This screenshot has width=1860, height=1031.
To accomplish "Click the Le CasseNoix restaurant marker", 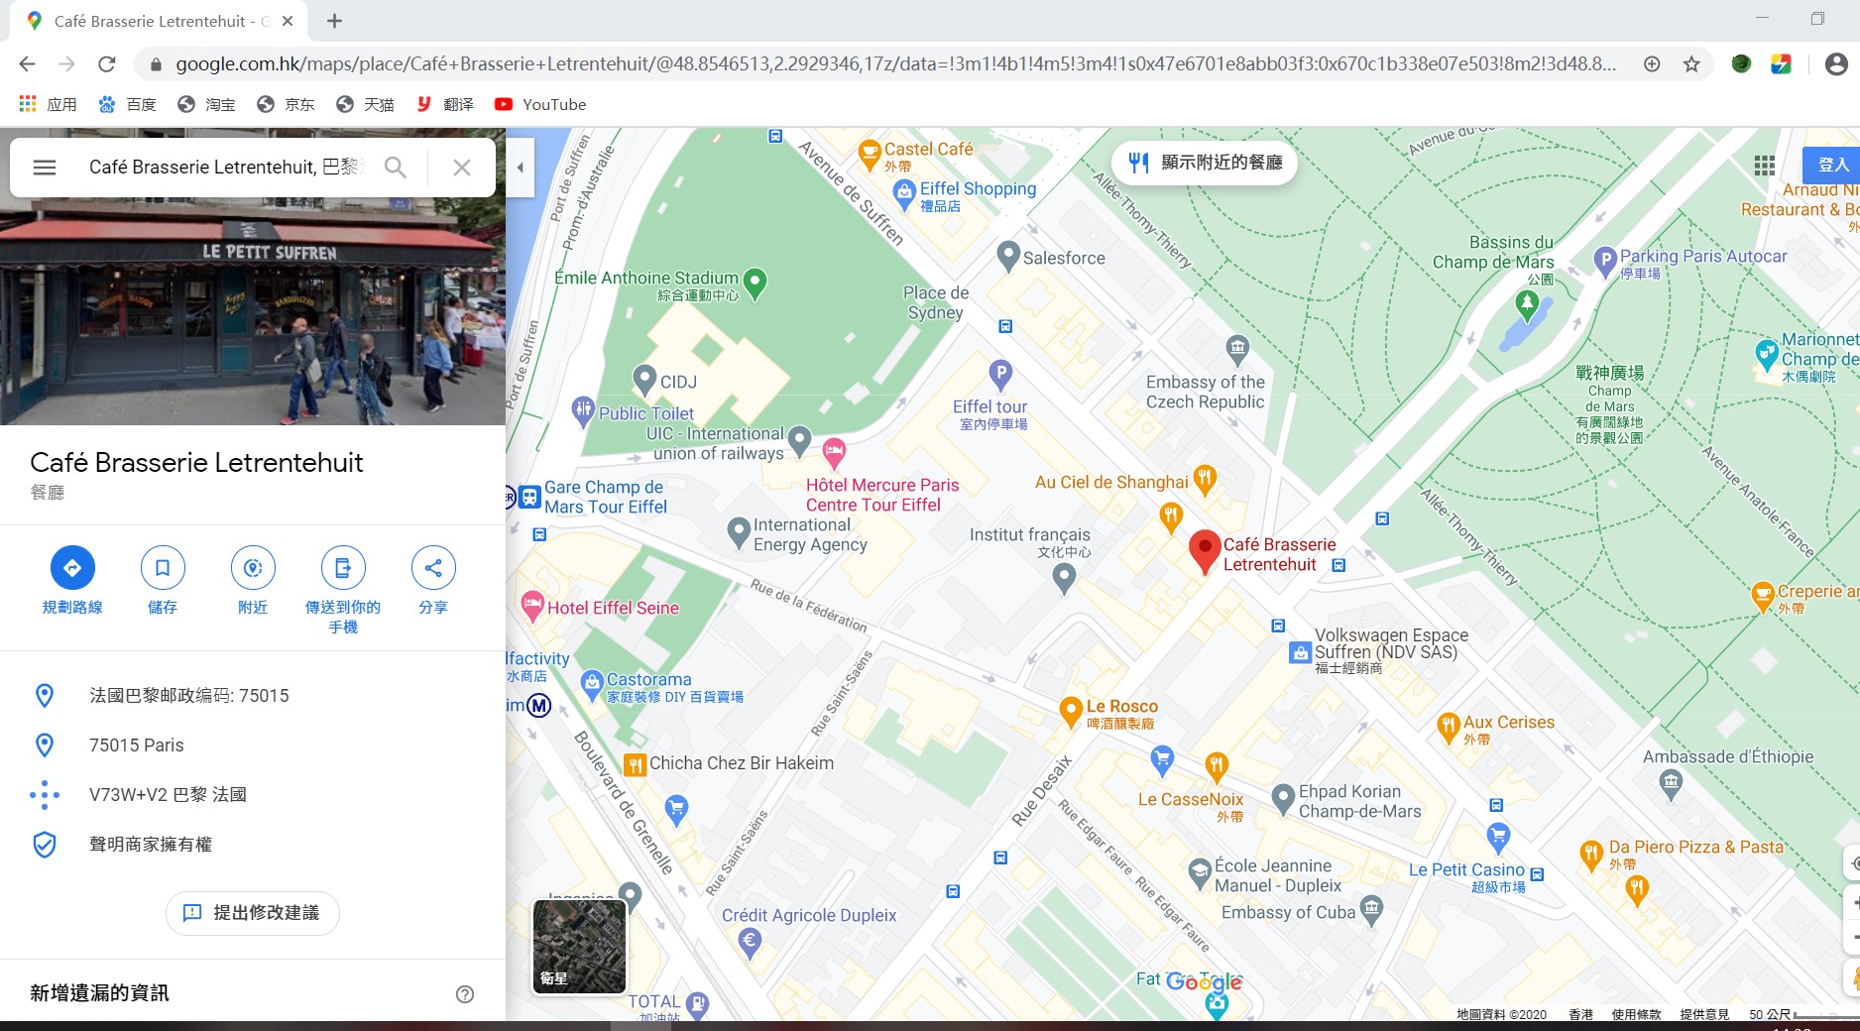I will tap(1217, 765).
